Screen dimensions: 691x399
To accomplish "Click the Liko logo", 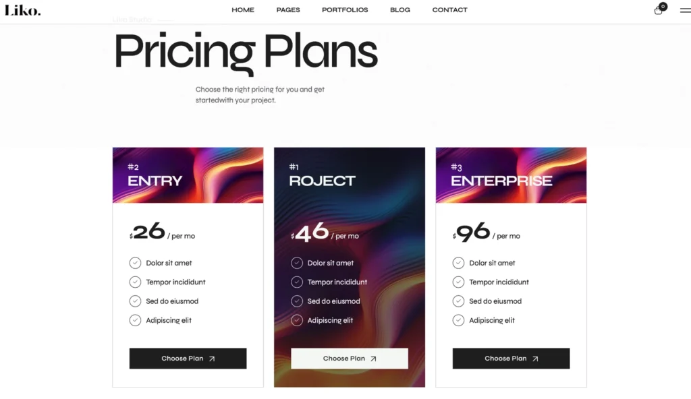I will click(22, 10).
